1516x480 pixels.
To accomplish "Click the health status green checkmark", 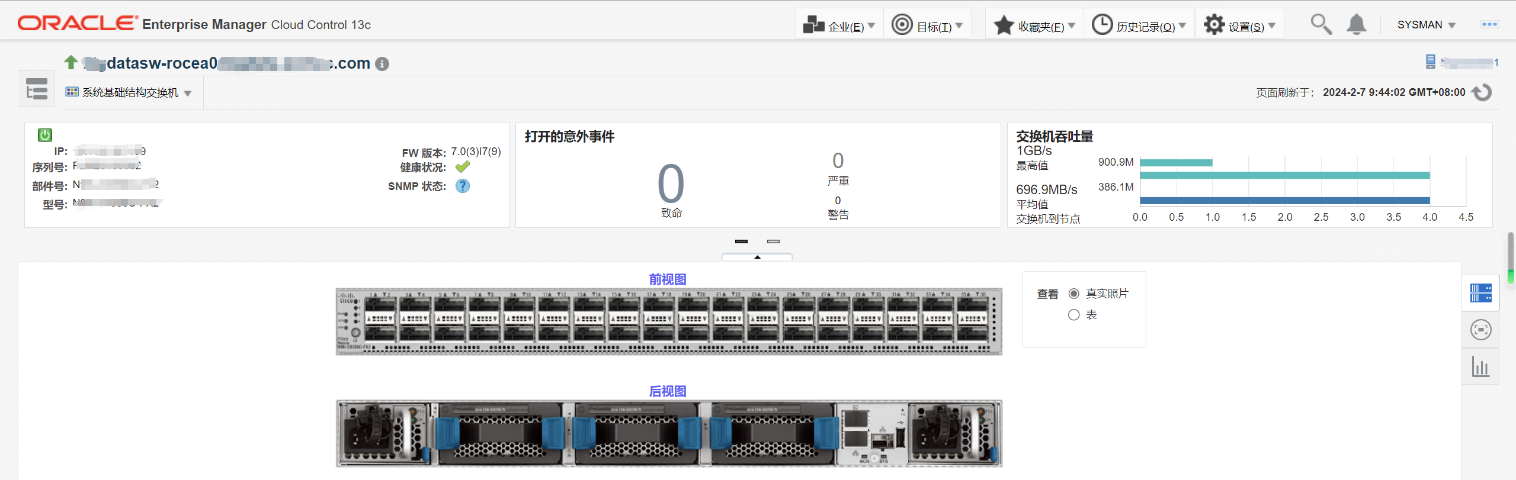I will tap(463, 167).
